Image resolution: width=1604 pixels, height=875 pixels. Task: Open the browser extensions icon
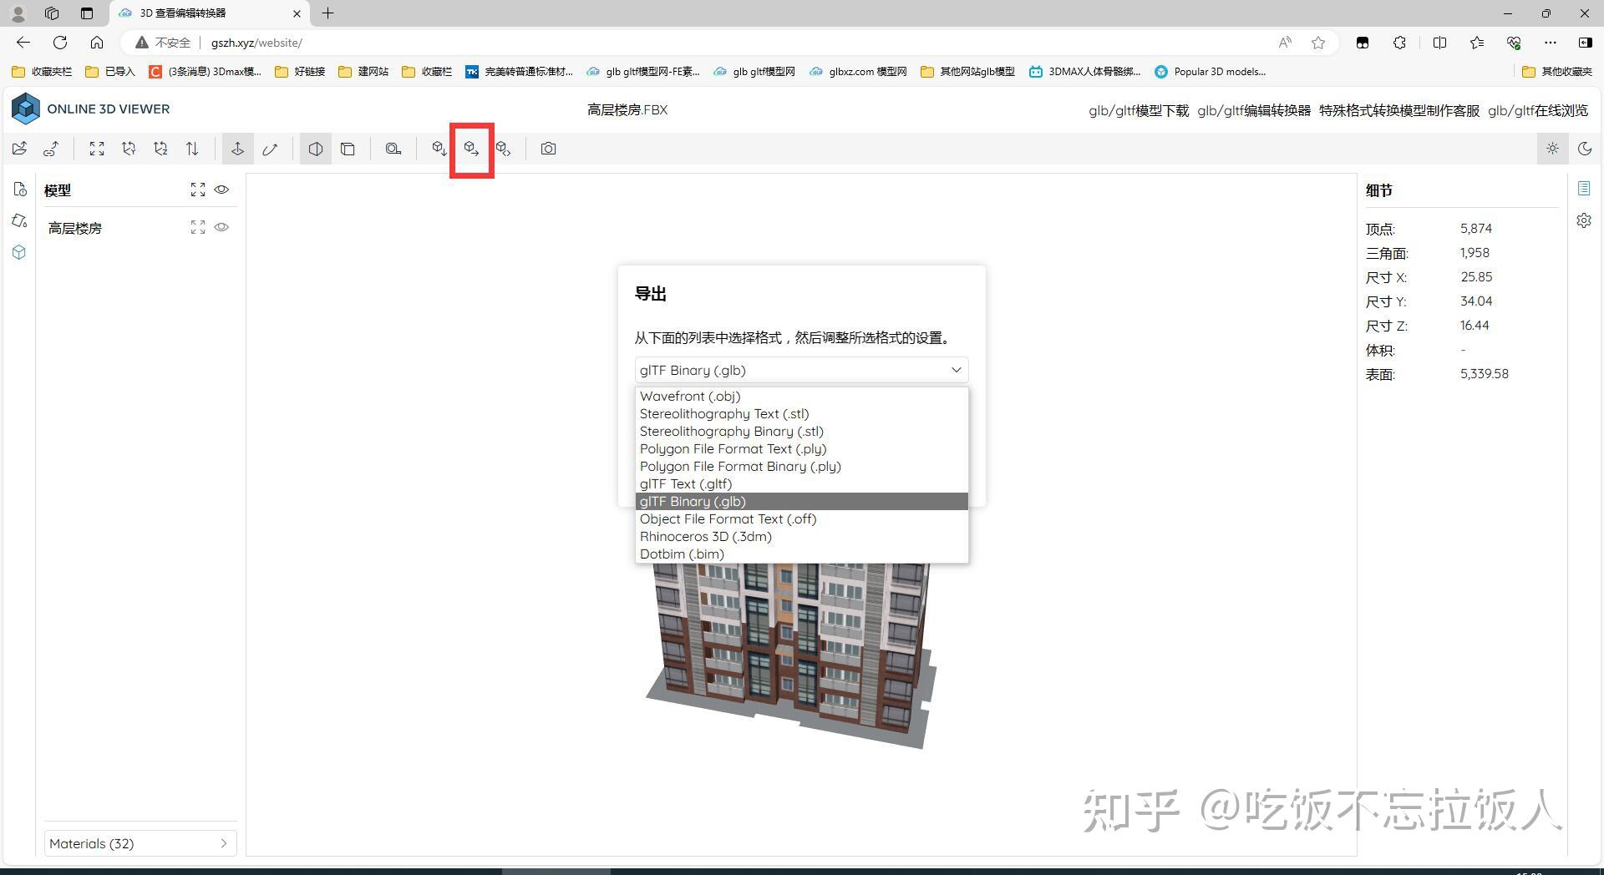click(x=1399, y=43)
